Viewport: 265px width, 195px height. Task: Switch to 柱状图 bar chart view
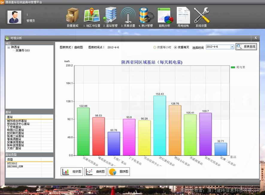tap(72, 172)
